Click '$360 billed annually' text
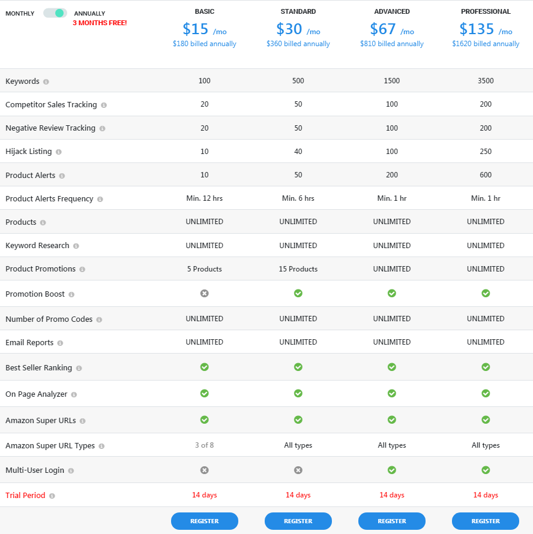The width and height of the screenshot is (533, 534). [x=298, y=44]
